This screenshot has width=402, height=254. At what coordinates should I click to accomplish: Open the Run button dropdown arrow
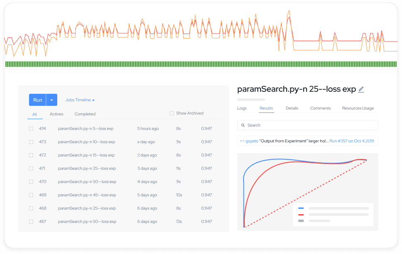(51, 100)
